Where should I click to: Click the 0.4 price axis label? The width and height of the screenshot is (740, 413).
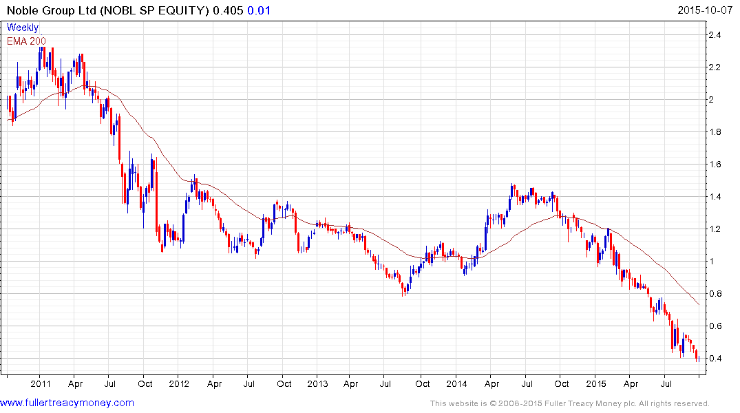tap(715, 358)
